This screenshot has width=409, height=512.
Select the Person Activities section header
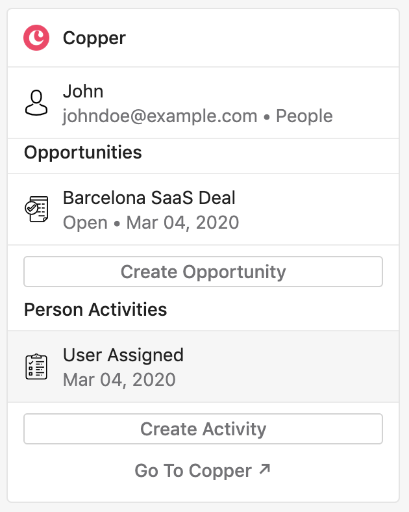click(95, 309)
